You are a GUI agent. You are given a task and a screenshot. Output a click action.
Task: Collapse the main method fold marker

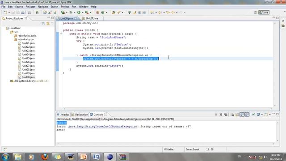[61, 34]
